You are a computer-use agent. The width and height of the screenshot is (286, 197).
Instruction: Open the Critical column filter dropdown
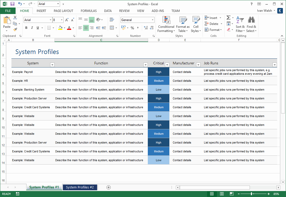167,65
